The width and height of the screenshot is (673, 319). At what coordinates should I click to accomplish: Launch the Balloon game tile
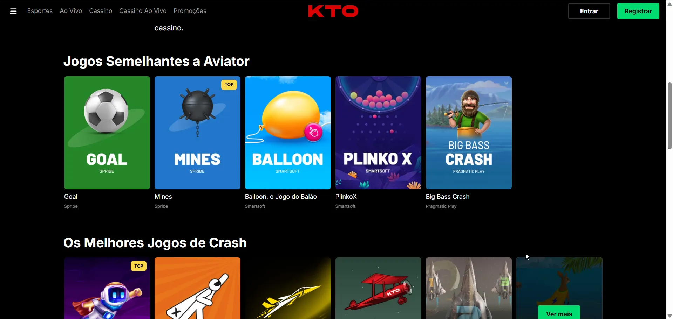coord(288,133)
